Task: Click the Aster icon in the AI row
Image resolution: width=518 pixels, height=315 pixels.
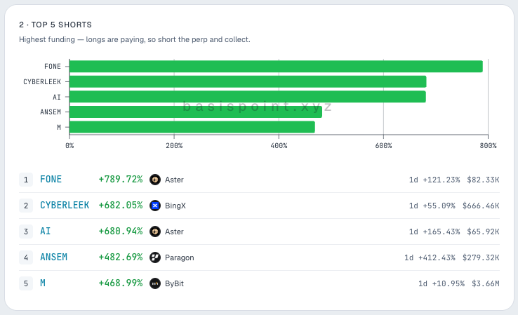Action: pos(155,232)
